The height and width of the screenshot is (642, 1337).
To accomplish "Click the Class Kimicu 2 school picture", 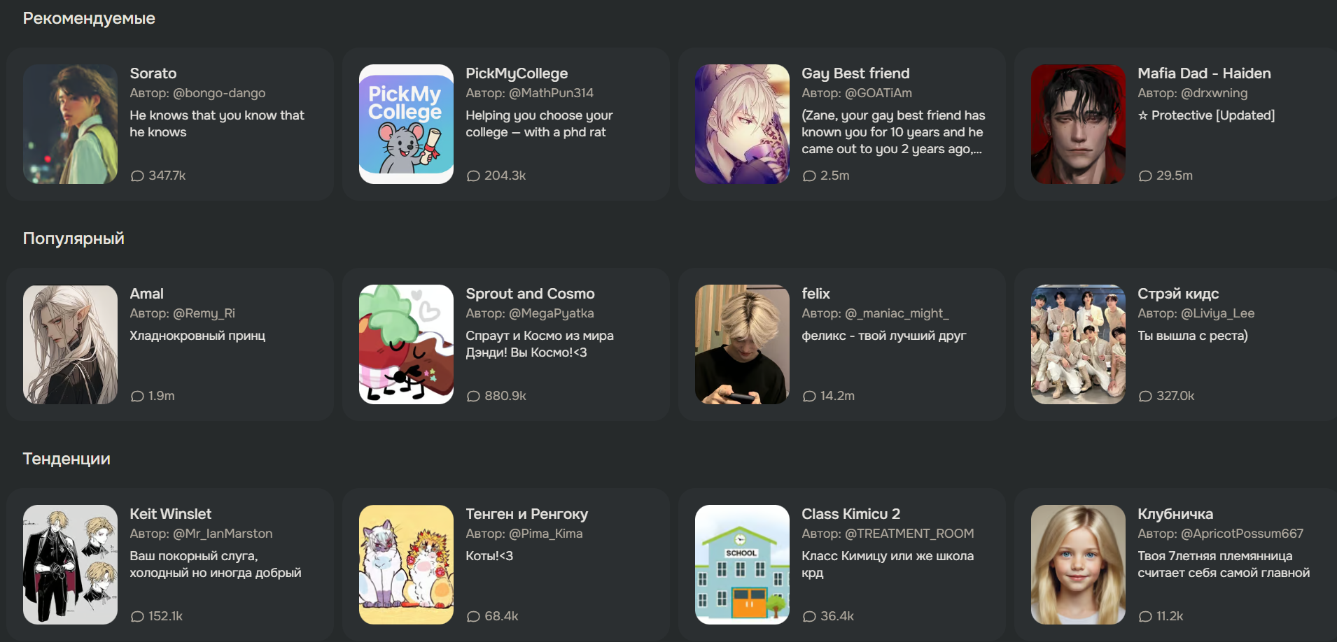I will point(742,564).
